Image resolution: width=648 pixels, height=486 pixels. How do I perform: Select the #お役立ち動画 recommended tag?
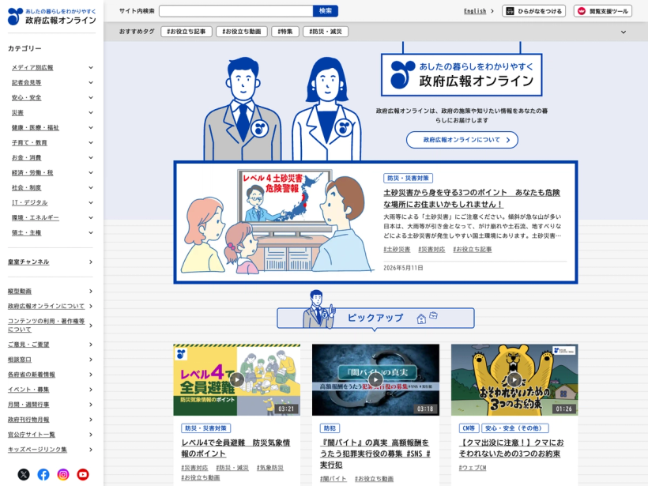coord(242,32)
